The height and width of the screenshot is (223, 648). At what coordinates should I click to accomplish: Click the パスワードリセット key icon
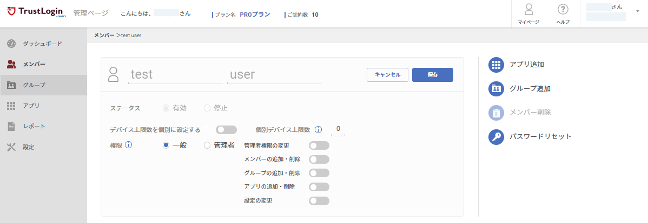pyautogui.click(x=497, y=137)
